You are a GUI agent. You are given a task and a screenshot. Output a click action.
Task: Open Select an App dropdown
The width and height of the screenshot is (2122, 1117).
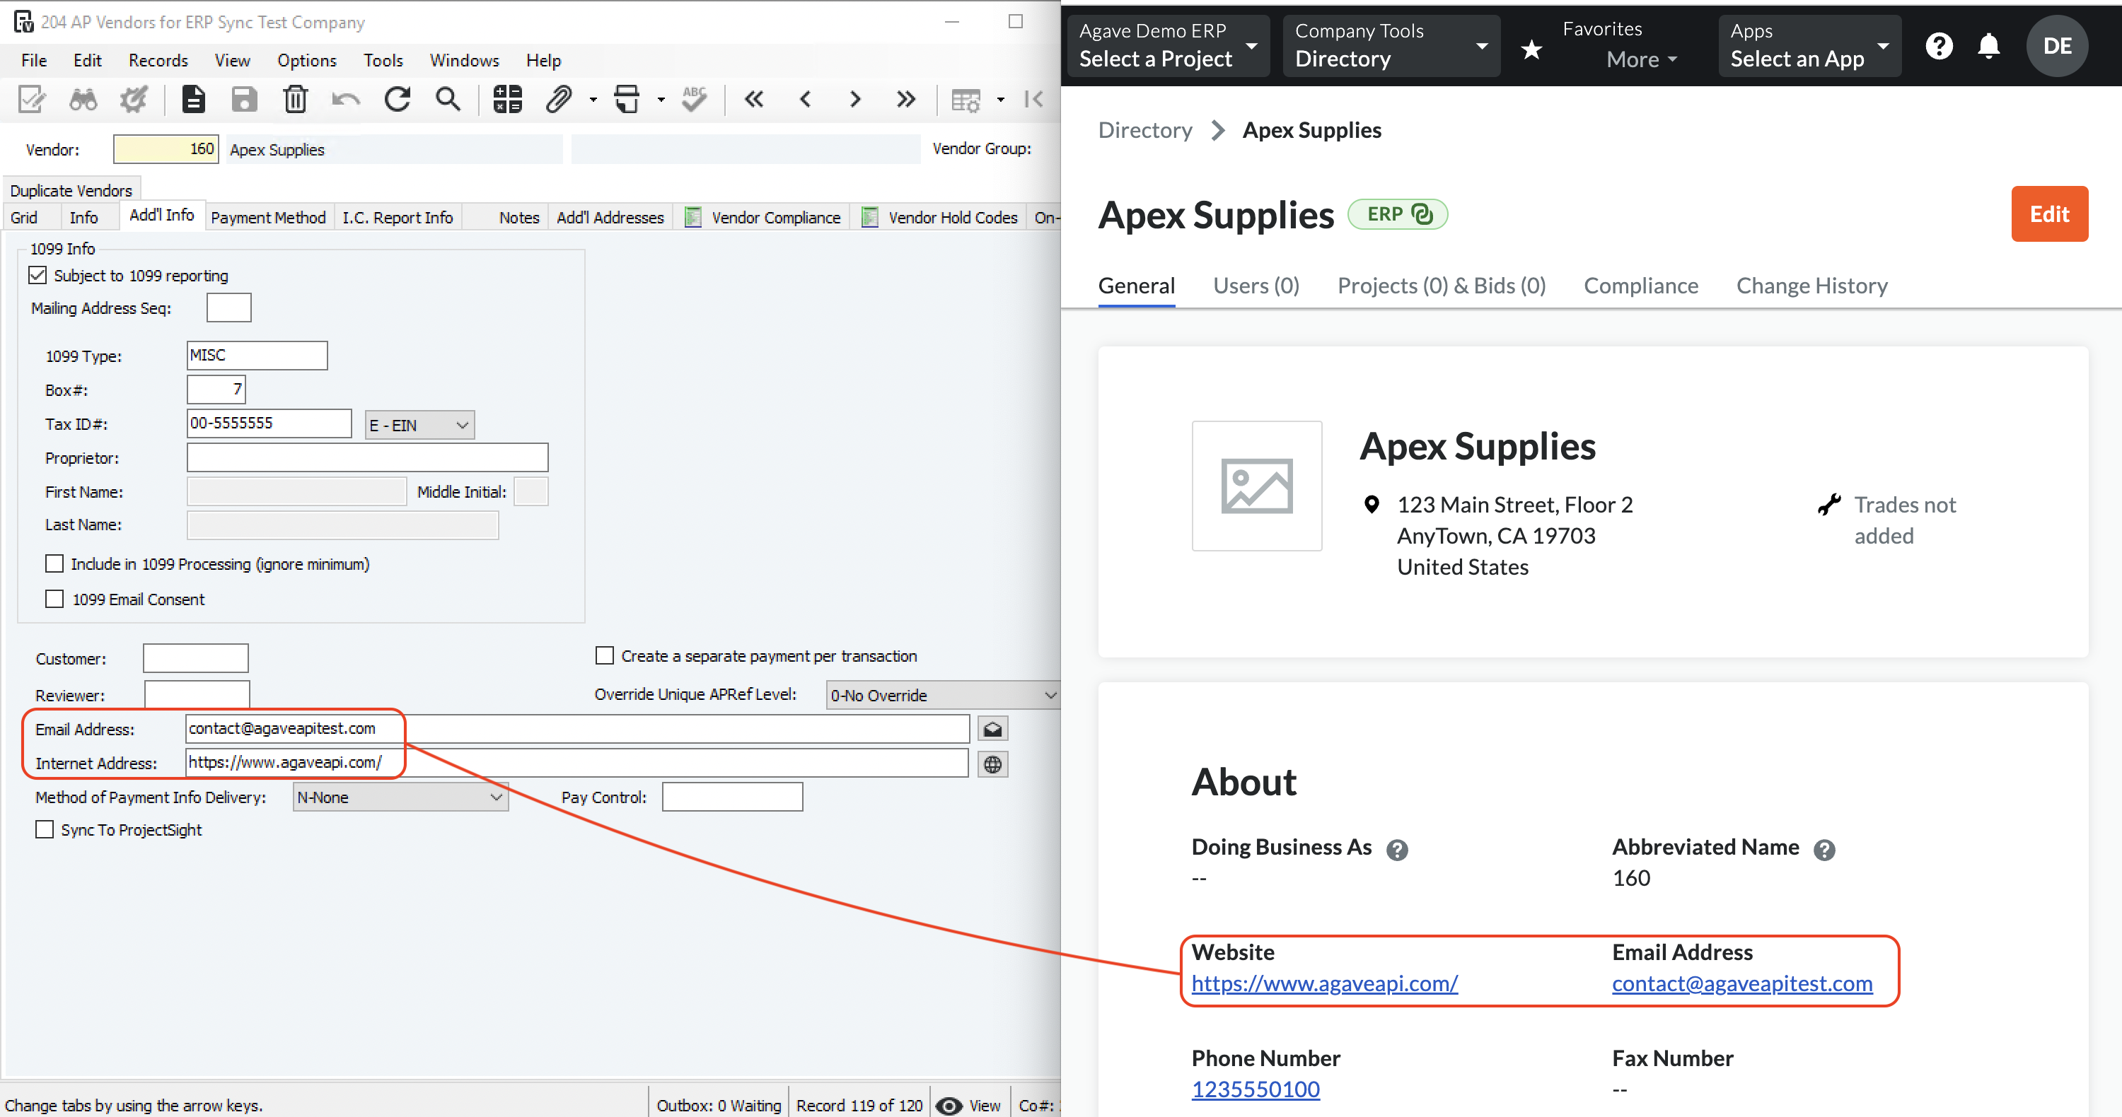click(x=1809, y=46)
